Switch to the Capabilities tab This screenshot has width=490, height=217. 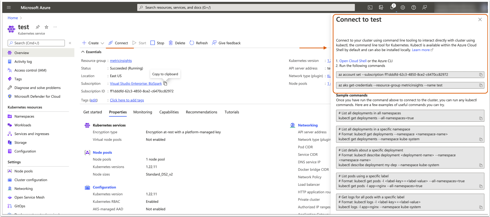coord(169,112)
